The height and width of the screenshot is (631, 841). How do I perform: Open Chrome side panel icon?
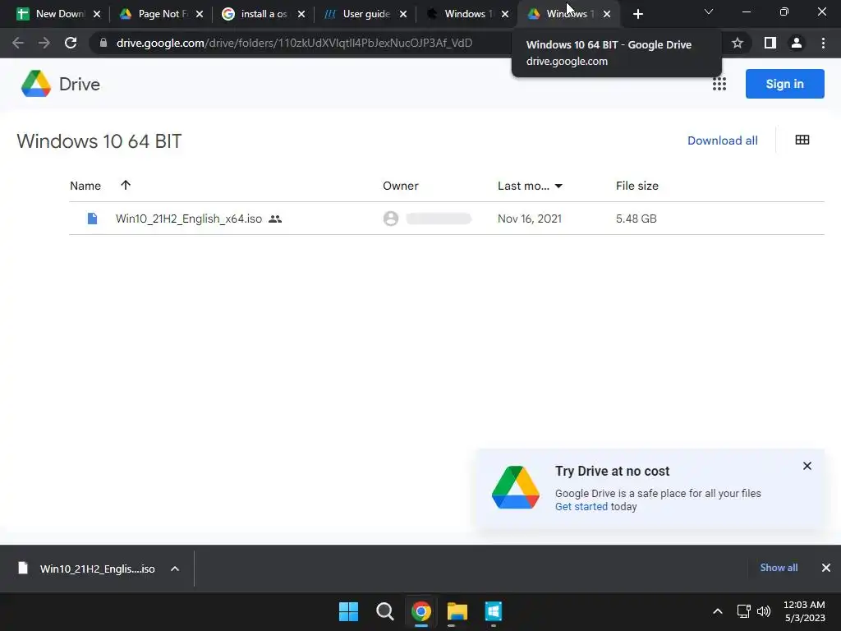[770, 43]
